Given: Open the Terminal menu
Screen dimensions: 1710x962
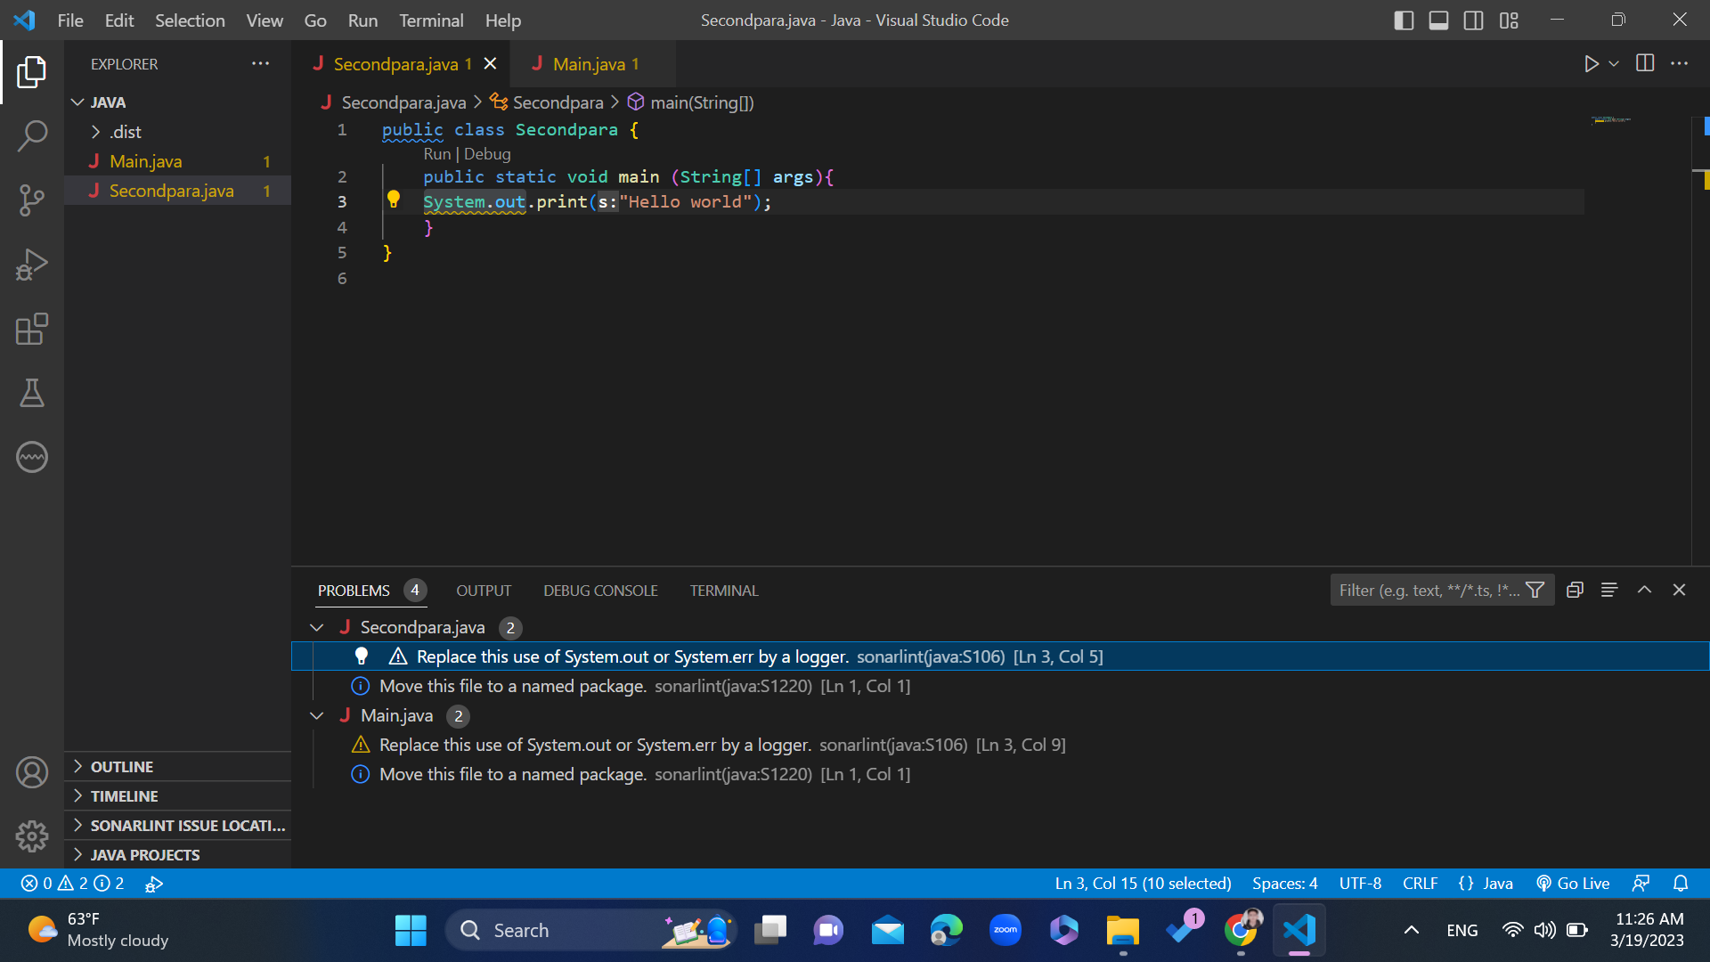Looking at the screenshot, I should pos(431,20).
